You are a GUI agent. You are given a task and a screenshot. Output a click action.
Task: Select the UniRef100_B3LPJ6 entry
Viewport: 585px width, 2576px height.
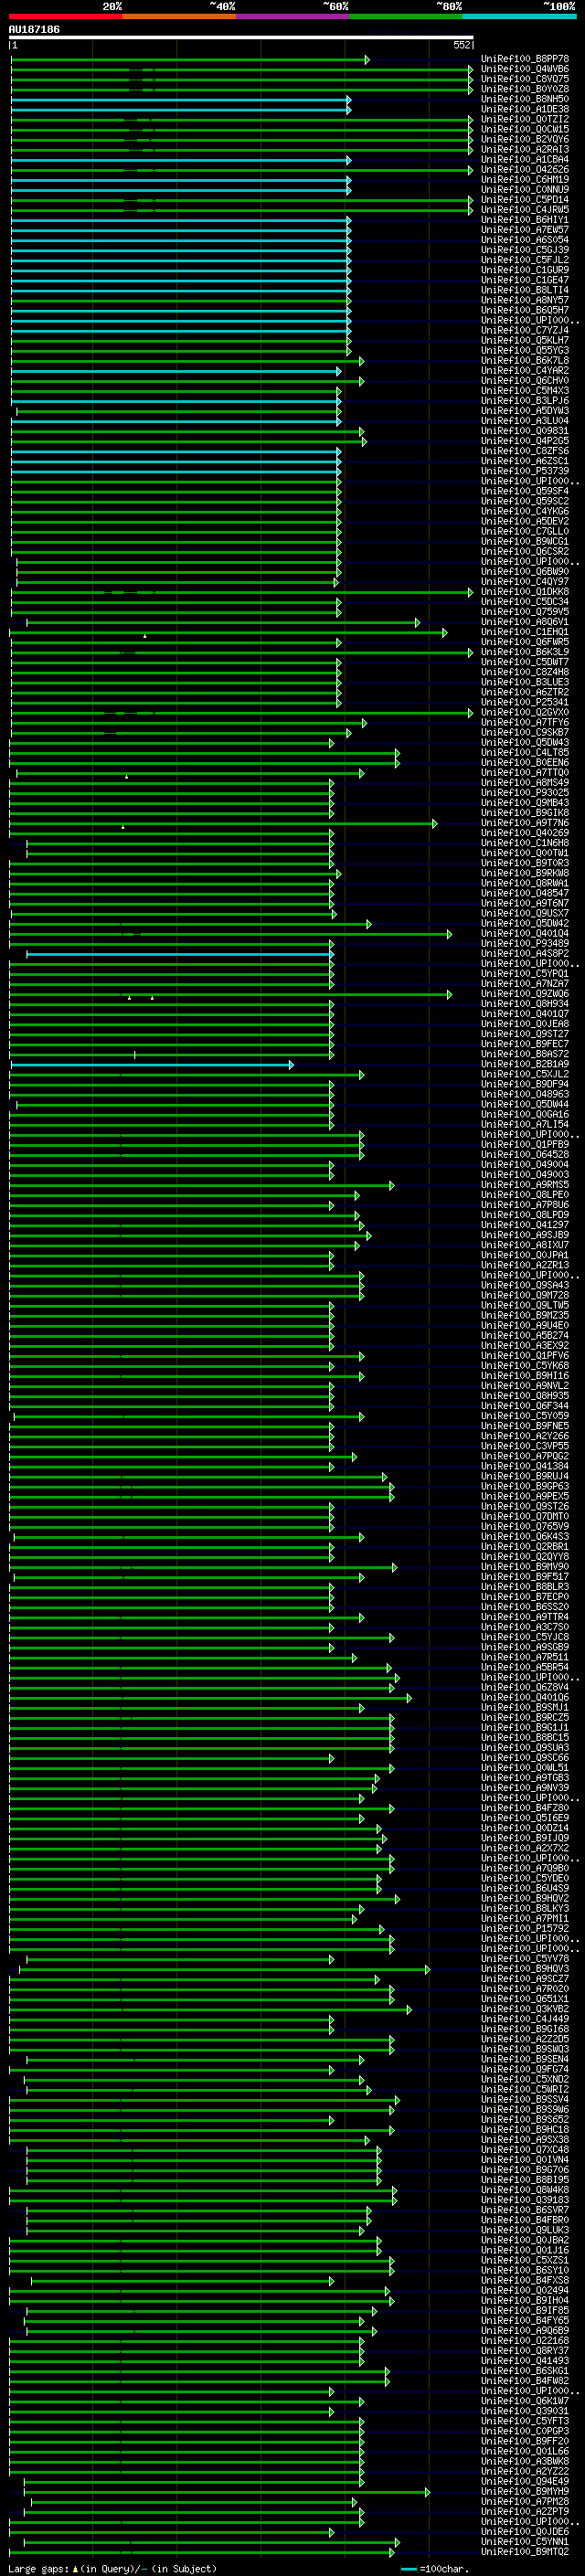525,401
